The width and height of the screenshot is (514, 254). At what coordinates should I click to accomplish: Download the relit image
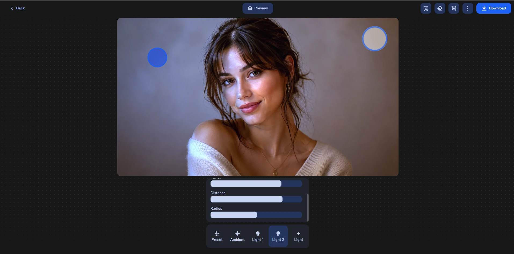point(494,8)
